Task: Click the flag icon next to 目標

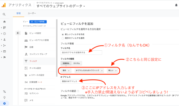Action: click(26, 47)
